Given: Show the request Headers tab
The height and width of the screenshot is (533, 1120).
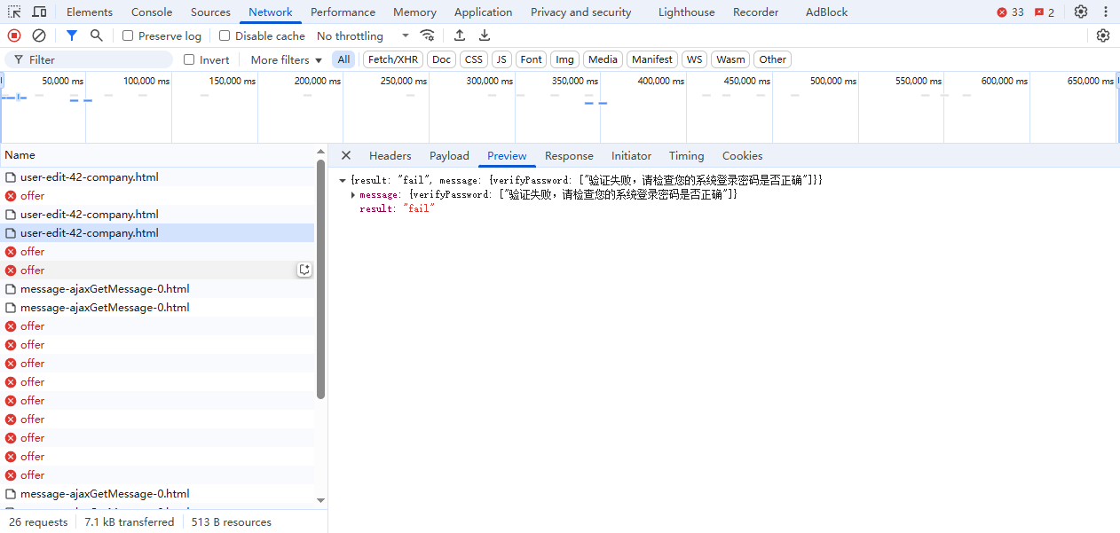Looking at the screenshot, I should pyautogui.click(x=390, y=155).
